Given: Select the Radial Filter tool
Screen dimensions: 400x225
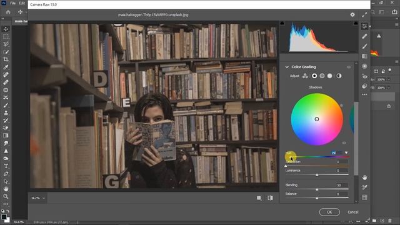Looking at the screenshot, I should click(x=364, y=66).
